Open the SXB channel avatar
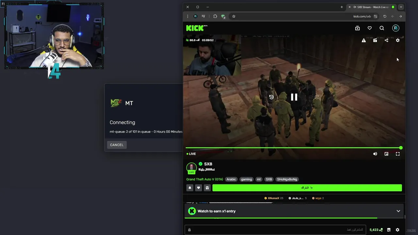Image resolution: width=418 pixels, height=235 pixels. click(x=191, y=168)
